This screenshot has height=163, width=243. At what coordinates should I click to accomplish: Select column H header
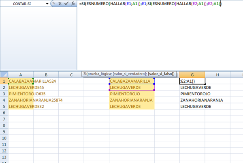click(x=217, y=75)
